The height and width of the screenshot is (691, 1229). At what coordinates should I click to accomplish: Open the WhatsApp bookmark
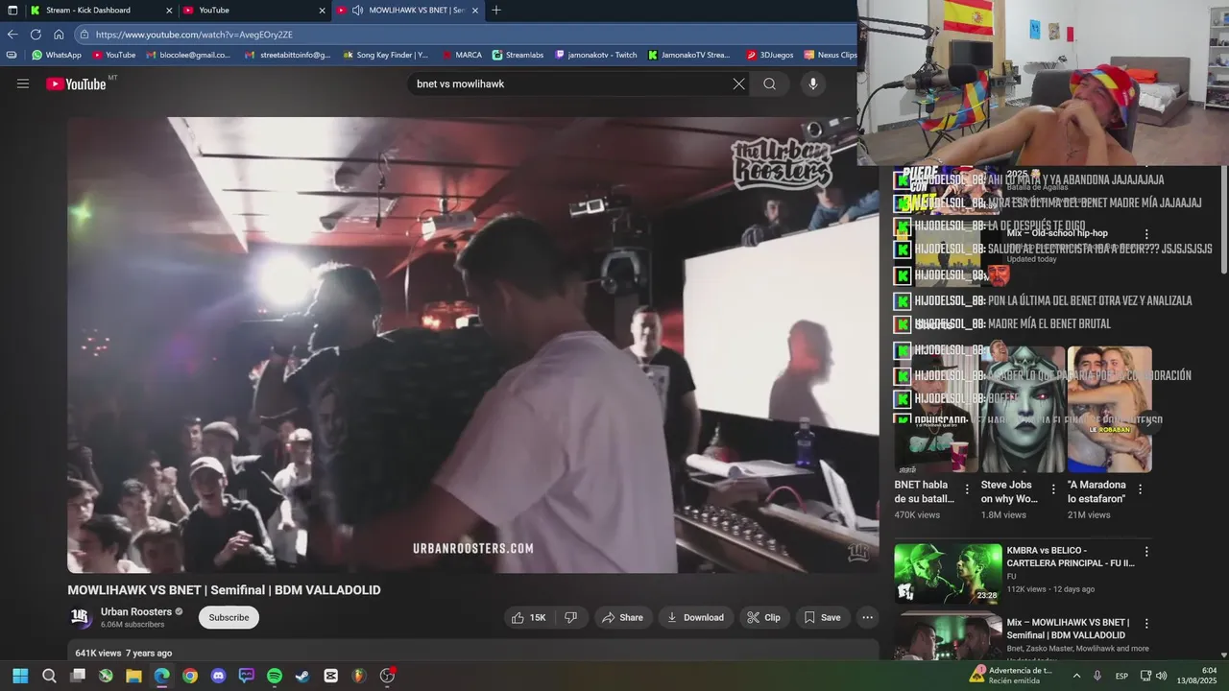56,55
